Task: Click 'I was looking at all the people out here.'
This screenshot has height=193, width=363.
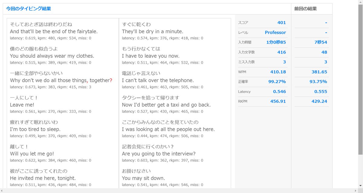Action: pyautogui.click(x=168, y=129)
